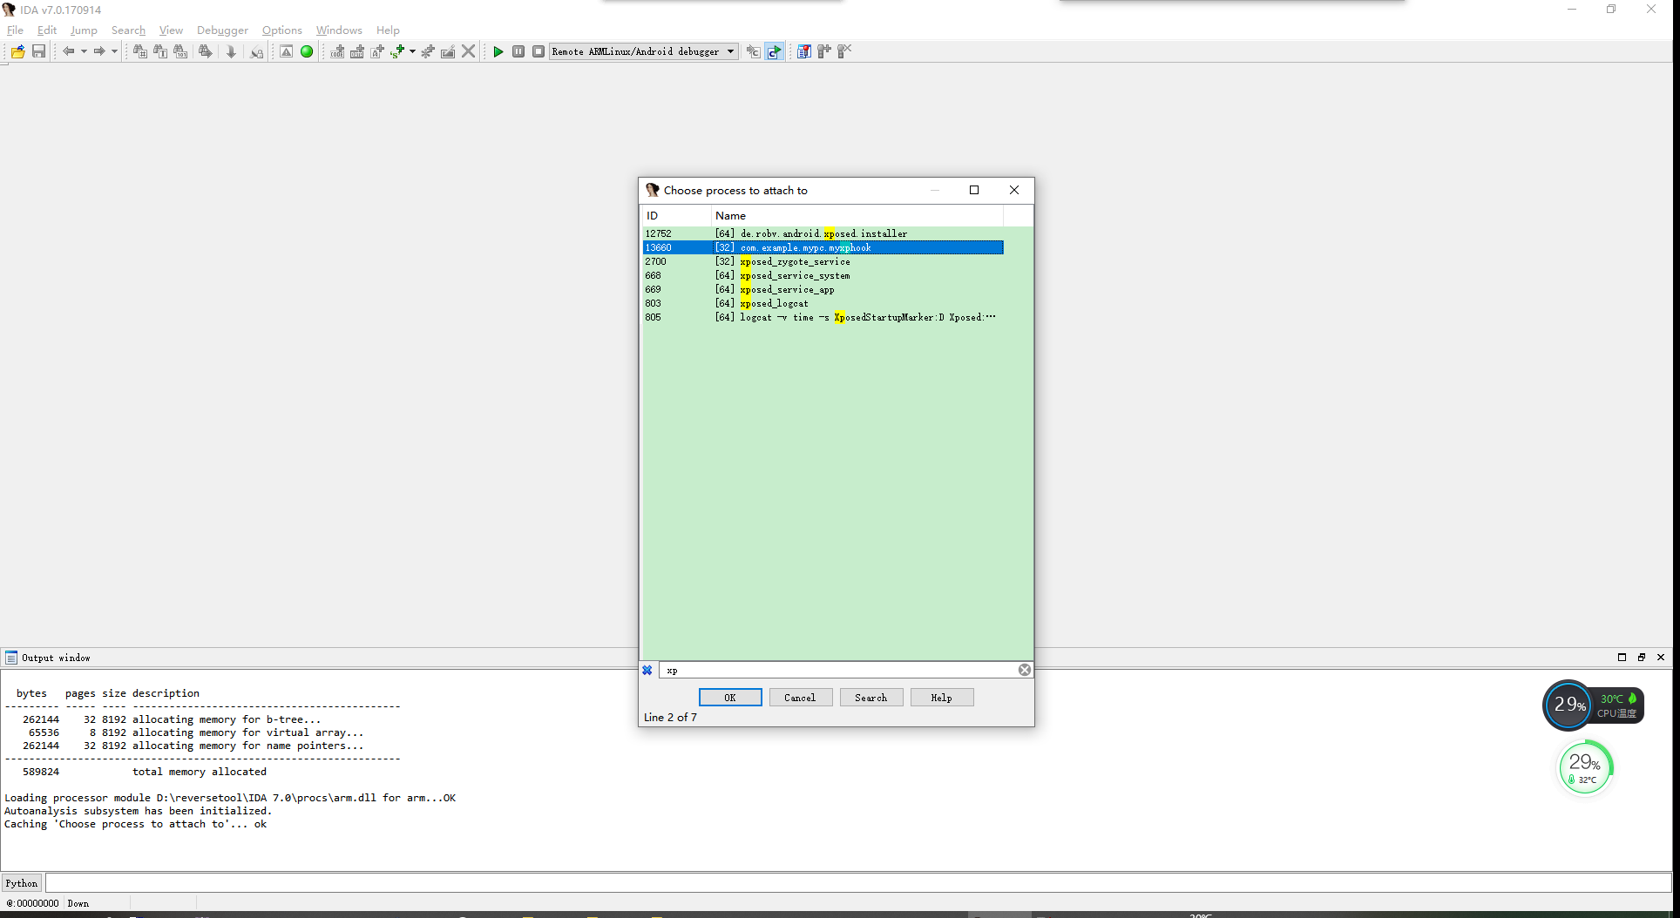Viewport: 1680px width, 918px height.
Task: Click the Python language selector button
Action: [22, 882]
